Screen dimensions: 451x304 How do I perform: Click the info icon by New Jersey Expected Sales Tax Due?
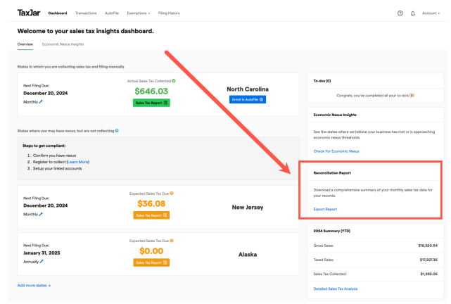pyautogui.click(x=172, y=194)
